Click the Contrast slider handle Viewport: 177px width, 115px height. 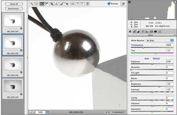pyautogui.click(x=152, y=92)
